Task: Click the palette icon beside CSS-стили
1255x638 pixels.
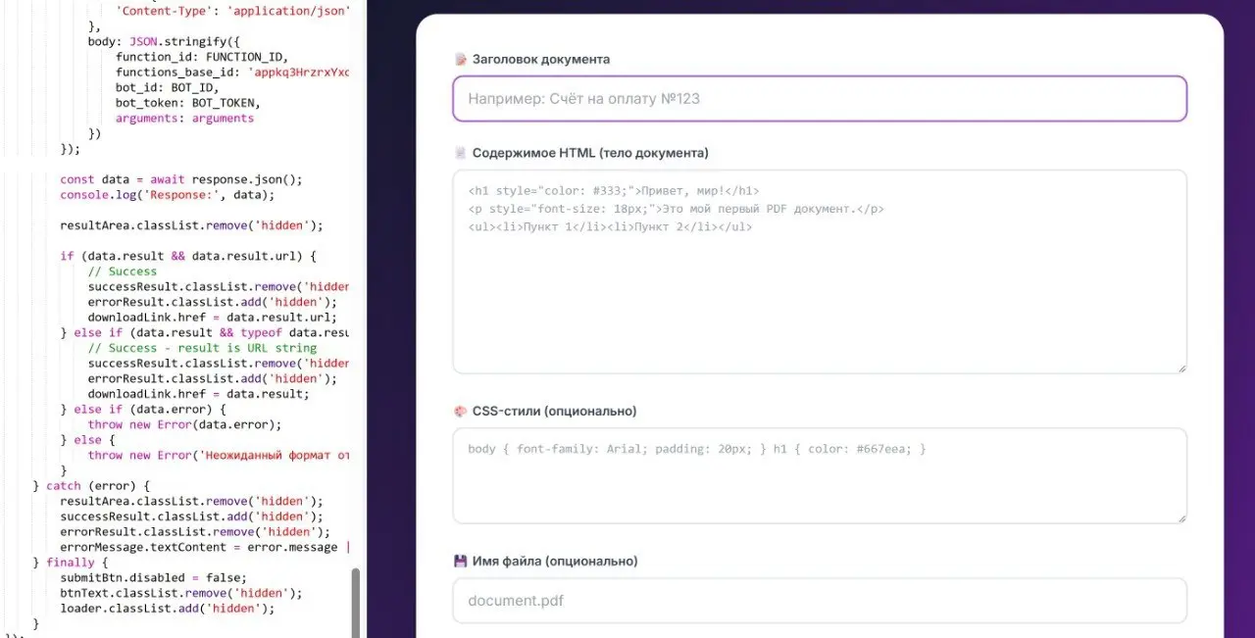Action: tap(460, 412)
